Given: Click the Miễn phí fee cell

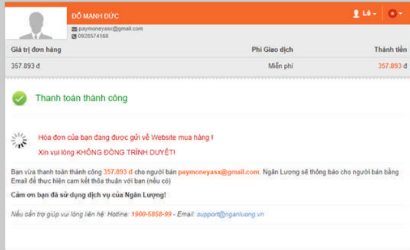Looking at the screenshot, I should [280, 66].
